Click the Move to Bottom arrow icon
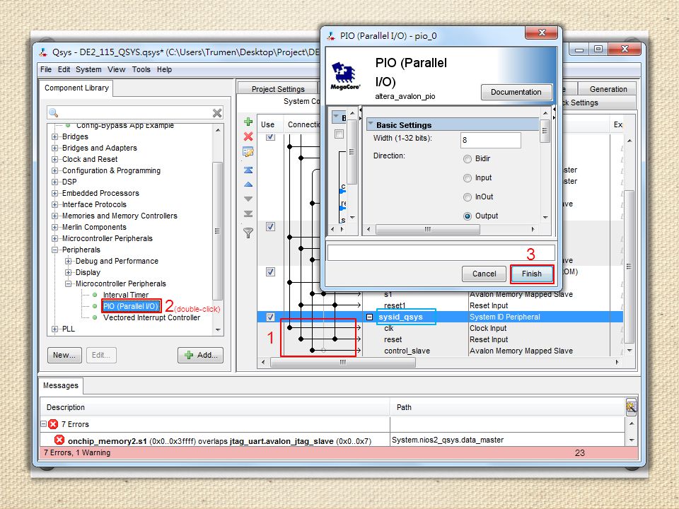The width and height of the screenshot is (679, 509). click(248, 213)
